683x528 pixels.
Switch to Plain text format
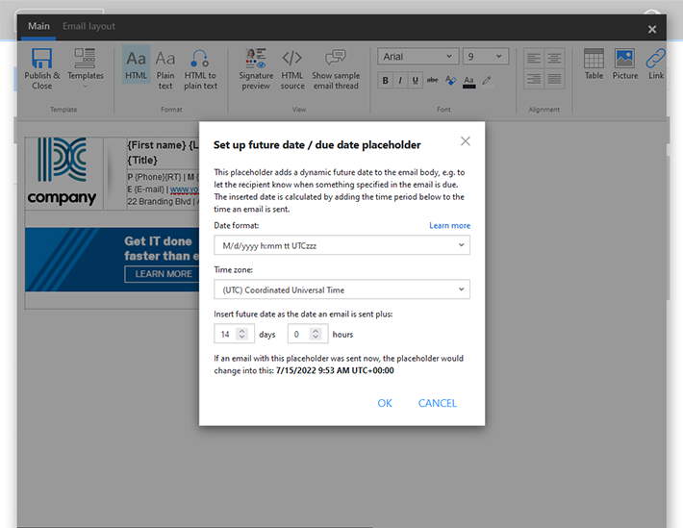tap(165, 69)
